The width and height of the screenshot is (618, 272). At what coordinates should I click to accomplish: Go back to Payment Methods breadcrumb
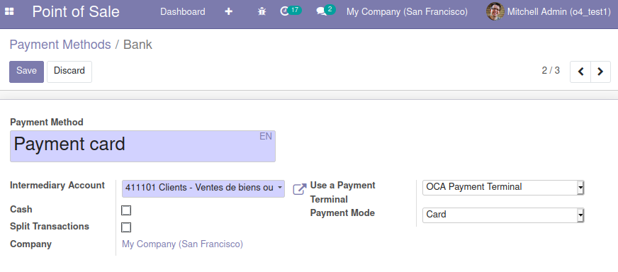pyautogui.click(x=60, y=45)
